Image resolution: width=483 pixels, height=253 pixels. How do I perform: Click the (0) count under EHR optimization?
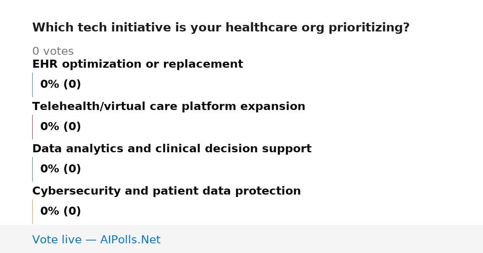(x=72, y=85)
